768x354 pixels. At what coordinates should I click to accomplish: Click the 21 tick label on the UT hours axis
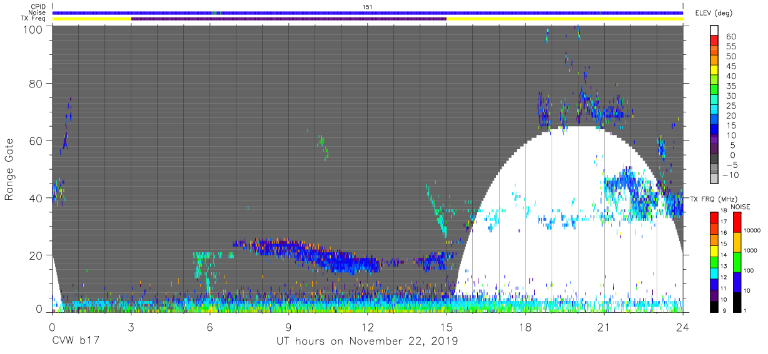(x=604, y=327)
